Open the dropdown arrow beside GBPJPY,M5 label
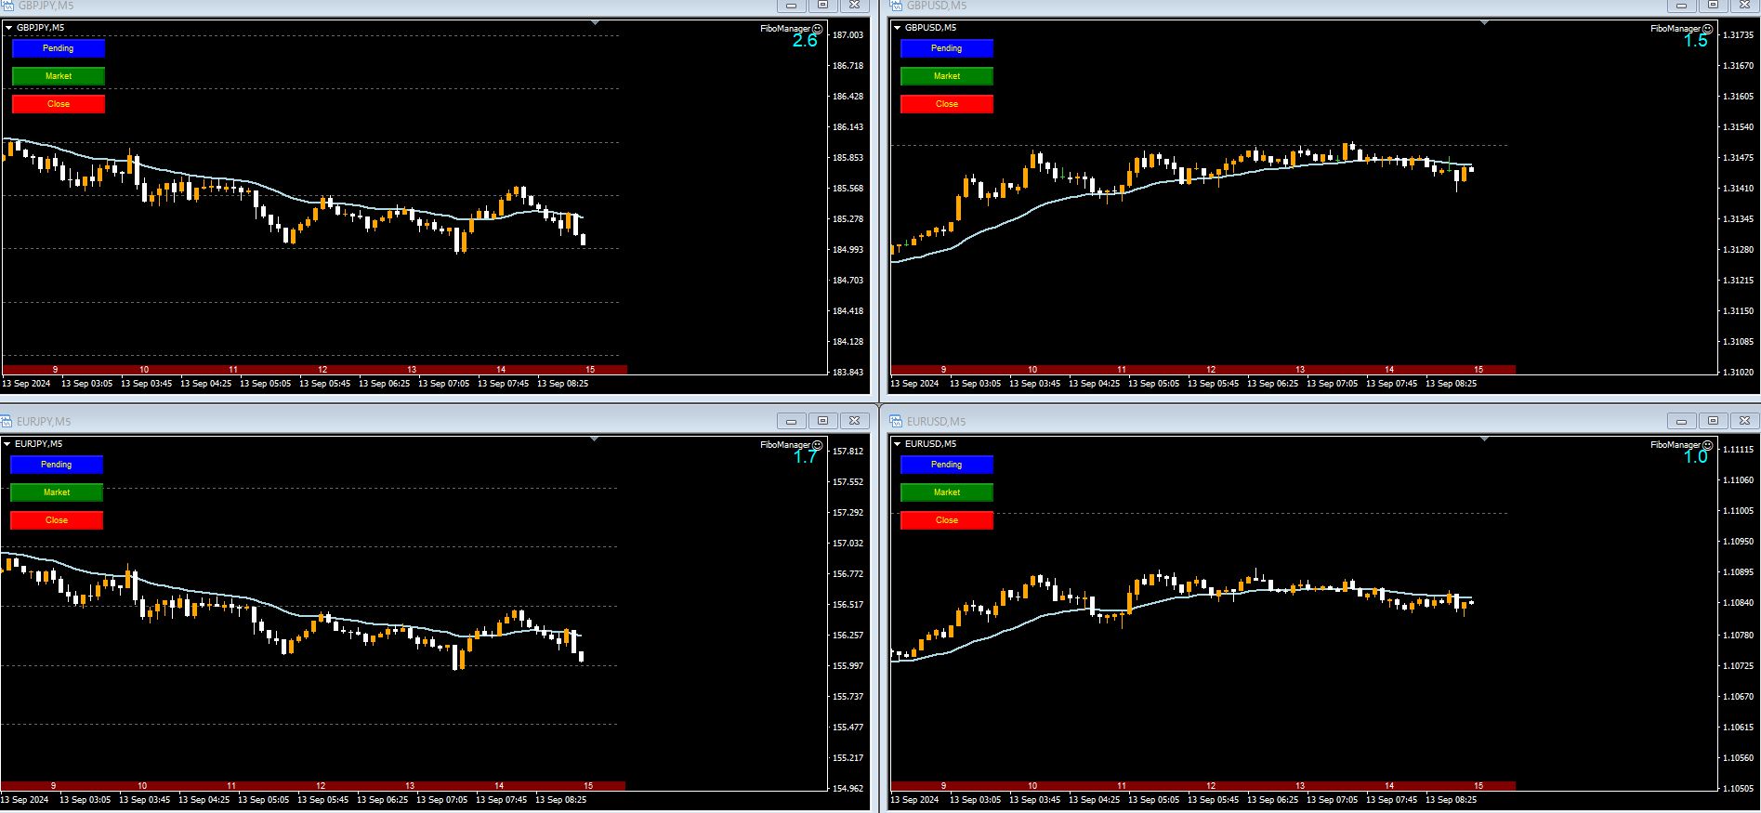Screen dimensions: 1761x813 [8, 28]
